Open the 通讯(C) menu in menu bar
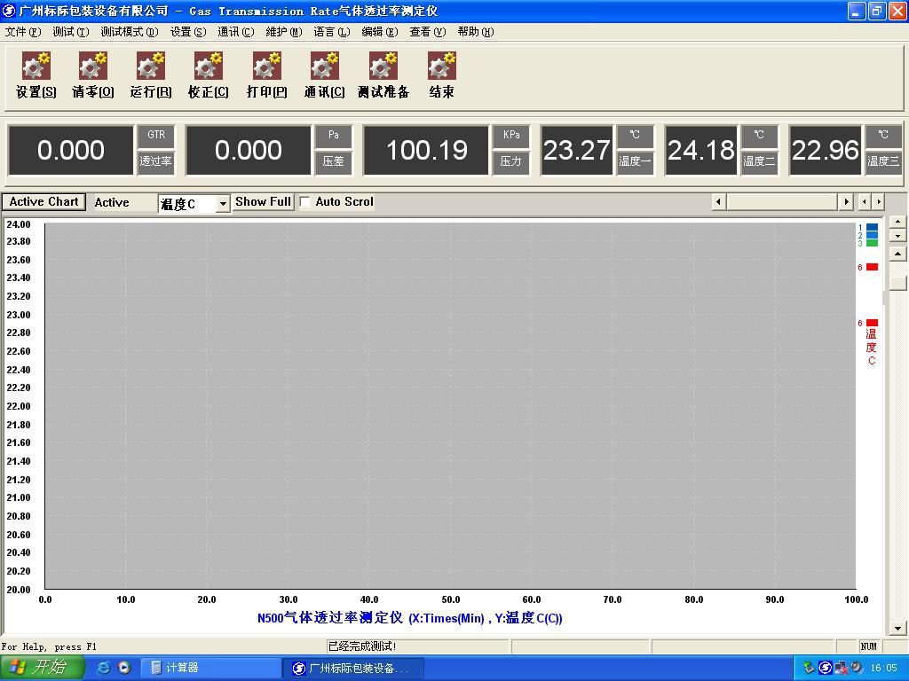 click(x=236, y=32)
